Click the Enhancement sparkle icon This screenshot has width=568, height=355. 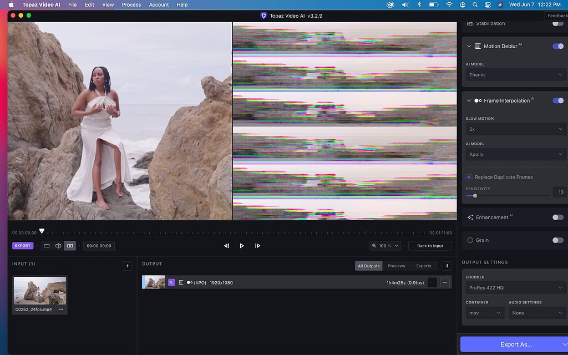(471, 217)
